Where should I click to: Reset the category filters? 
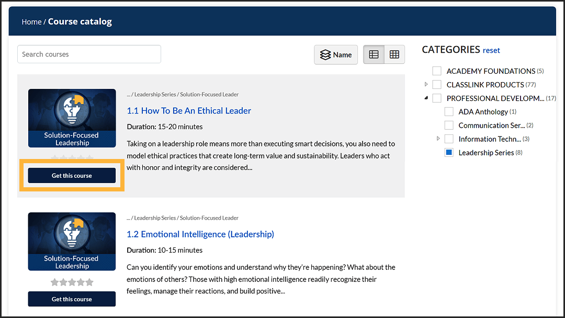491,50
